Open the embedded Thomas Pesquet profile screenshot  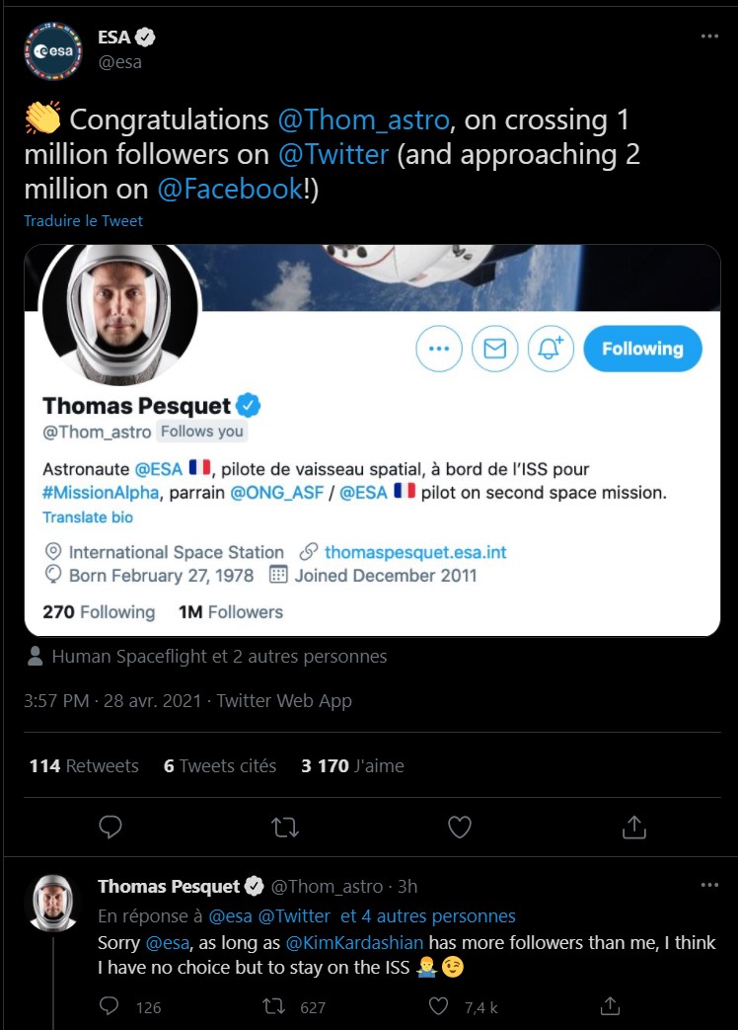pyautogui.click(x=372, y=439)
